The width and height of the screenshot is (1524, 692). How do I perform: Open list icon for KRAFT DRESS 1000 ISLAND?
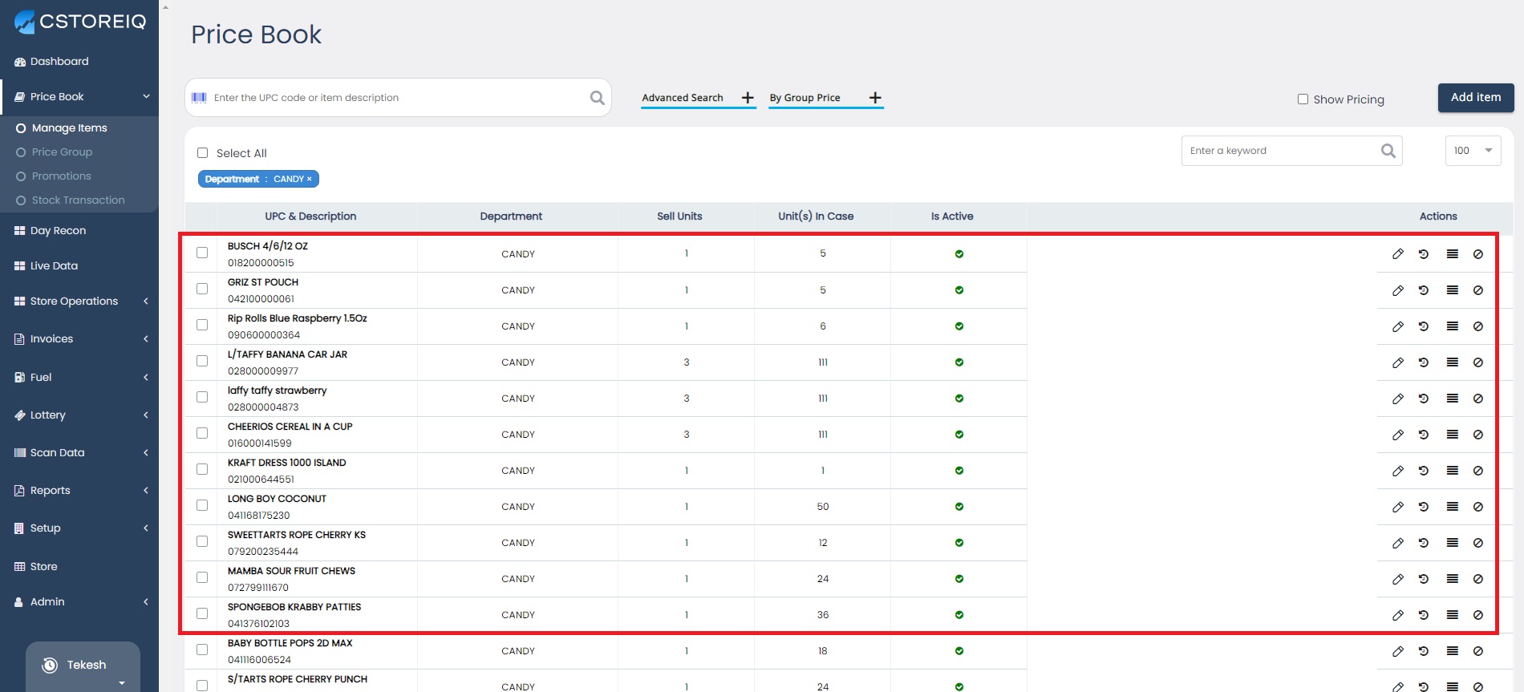point(1453,471)
